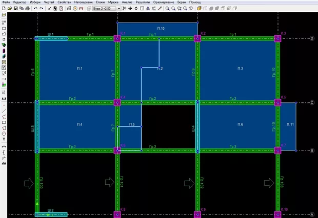Image resolution: width=318 pixels, height=218 pixels.
Task: Click the Delete X icon in toolbar
Action: coord(124,9)
